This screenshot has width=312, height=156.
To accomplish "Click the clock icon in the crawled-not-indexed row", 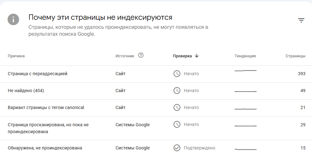I will [x=177, y=124].
